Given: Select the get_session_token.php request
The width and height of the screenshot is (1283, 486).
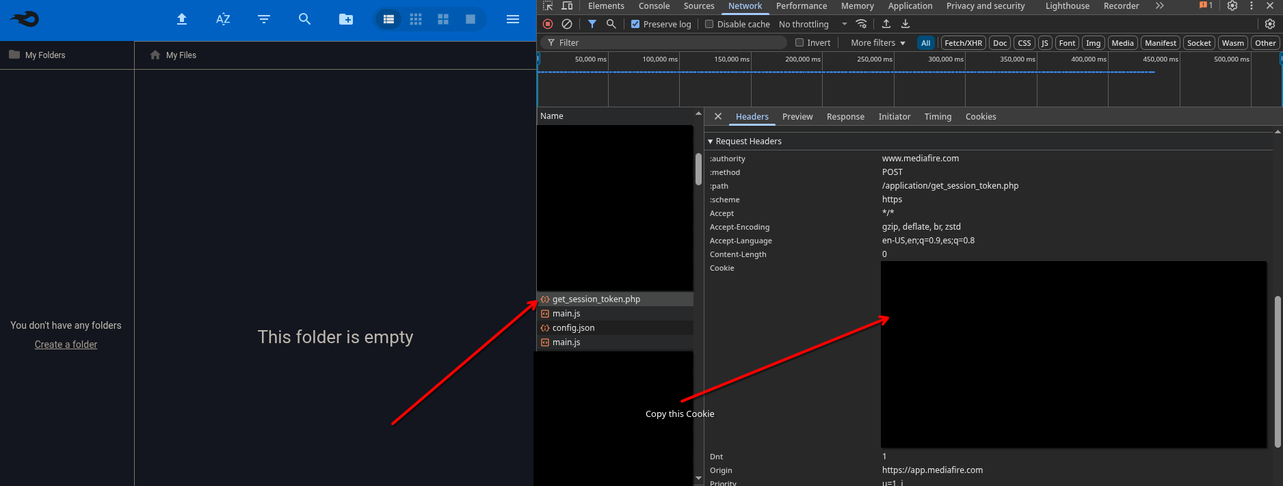Looking at the screenshot, I should 596,299.
